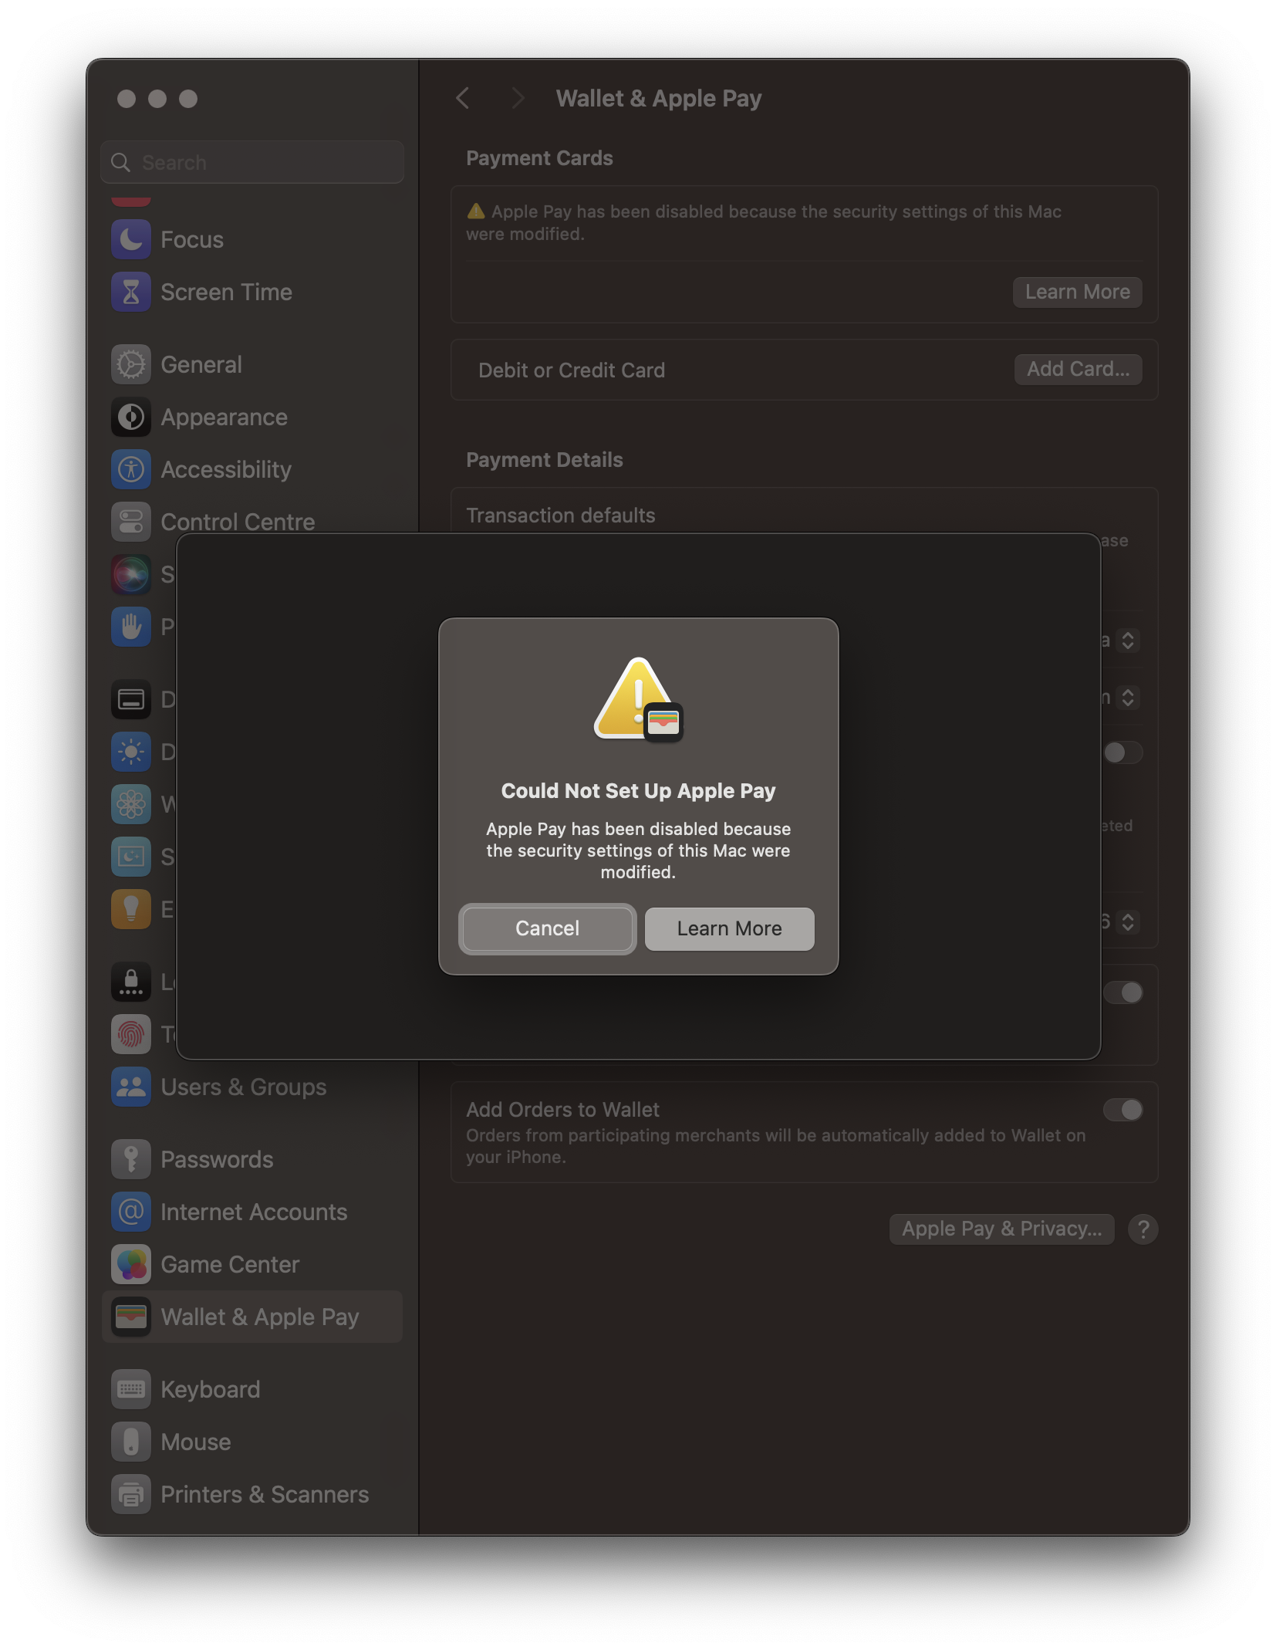Click Learn More in the alert dialog
The width and height of the screenshot is (1276, 1650).
coord(730,928)
